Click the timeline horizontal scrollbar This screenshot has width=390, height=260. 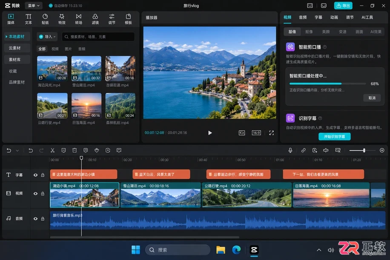(144, 237)
